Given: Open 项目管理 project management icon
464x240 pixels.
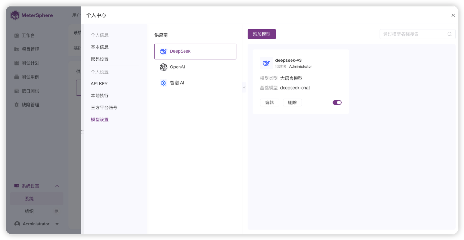Looking at the screenshot, I should click(x=17, y=49).
